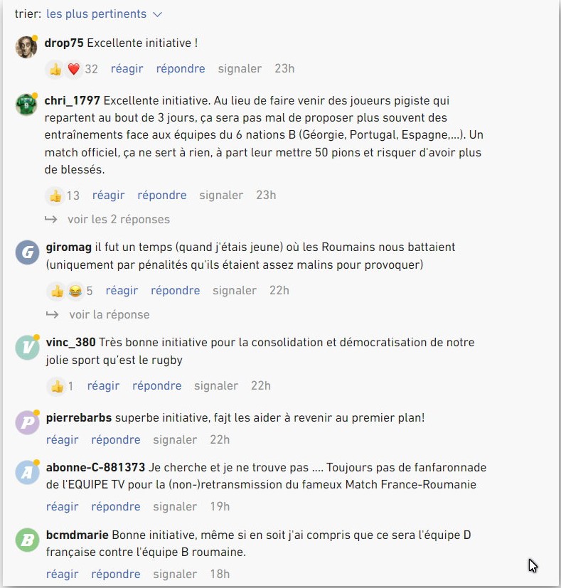Image resolution: width=561 pixels, height=588 pixels.
Task: Click thumbs-up reaction under vinc_380's comment
Action: tap(56, 386)
